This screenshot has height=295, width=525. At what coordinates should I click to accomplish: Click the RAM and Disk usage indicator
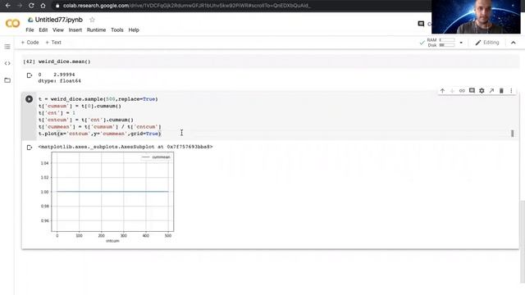[x=441, y=43]
